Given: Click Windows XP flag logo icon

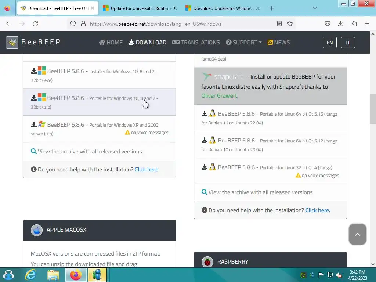Looking at the screenshot, I should [x=42, y=124].
